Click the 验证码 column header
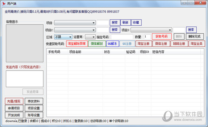 [132, 52]
